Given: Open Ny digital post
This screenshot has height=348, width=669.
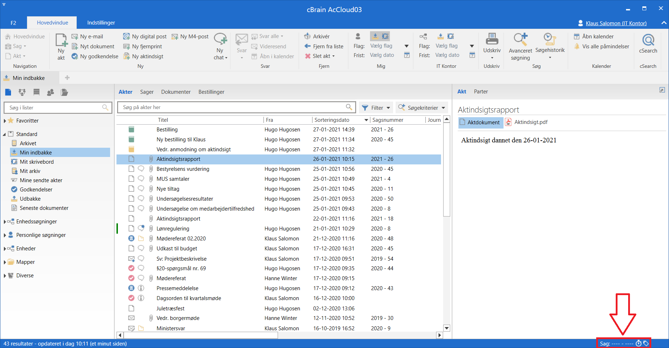Looking at the screenshot, I should click(x=145, y=37).
